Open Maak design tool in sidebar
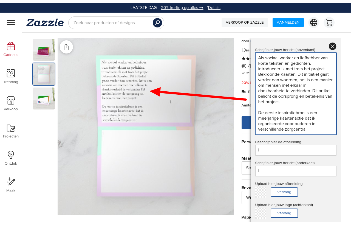Screen dimensions: 351x225 click(11, 185)
